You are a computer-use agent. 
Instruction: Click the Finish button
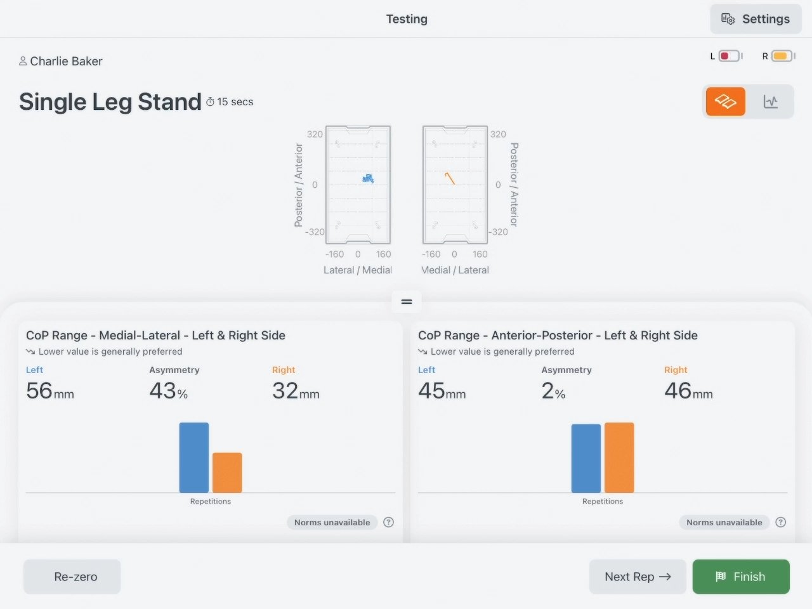tap(741, 577)
